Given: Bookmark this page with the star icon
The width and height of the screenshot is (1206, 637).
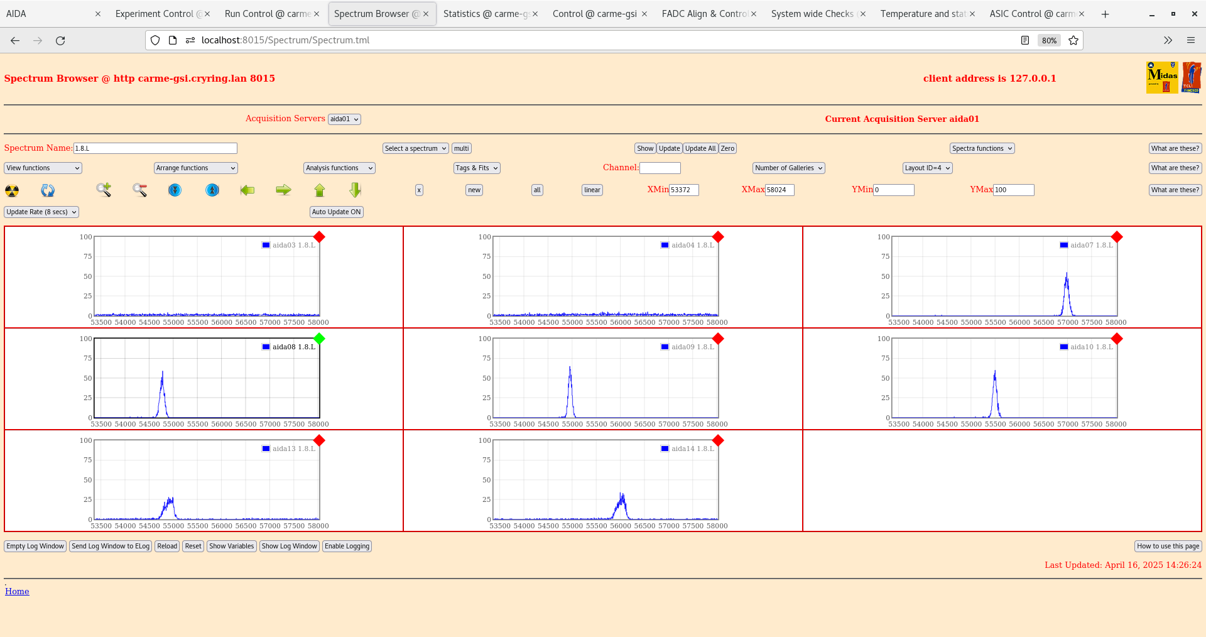Looking at the screenshot, I should pos(1073,40).
